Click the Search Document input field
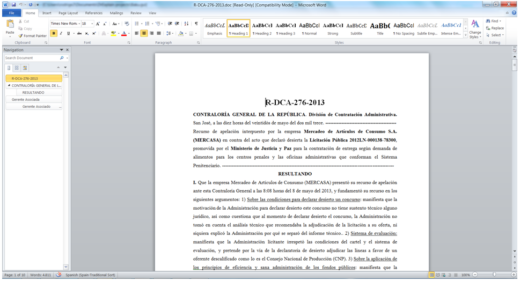This screenshot has height=281, width=520. tap(32, 58)
